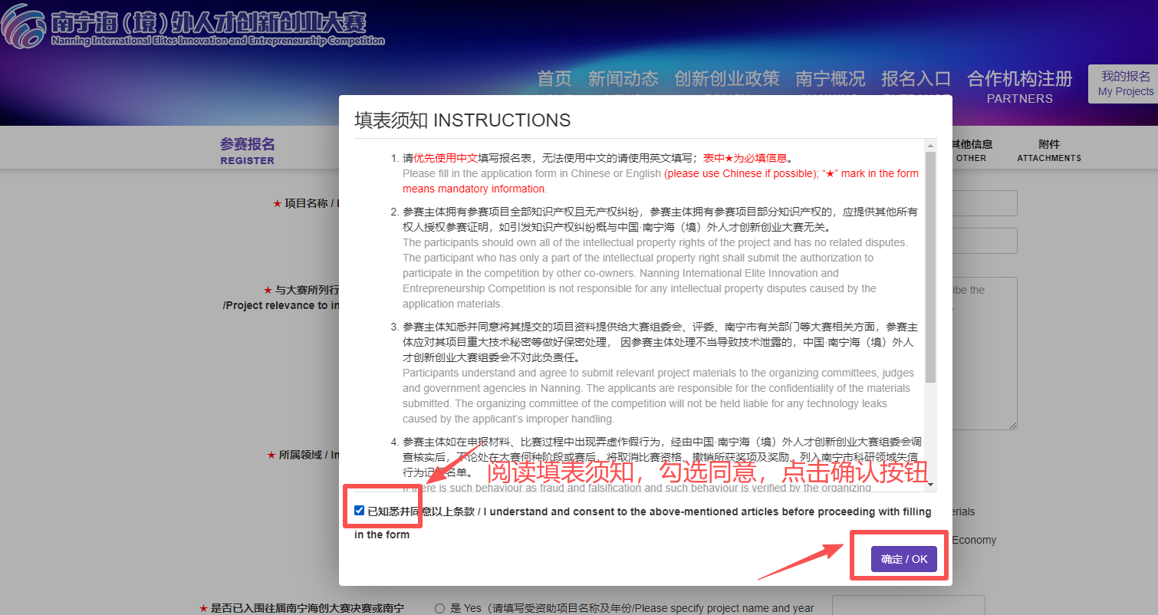
Task: Open 合作机构注册 PARTNERS menu item
Action: tap(1020, 86)
